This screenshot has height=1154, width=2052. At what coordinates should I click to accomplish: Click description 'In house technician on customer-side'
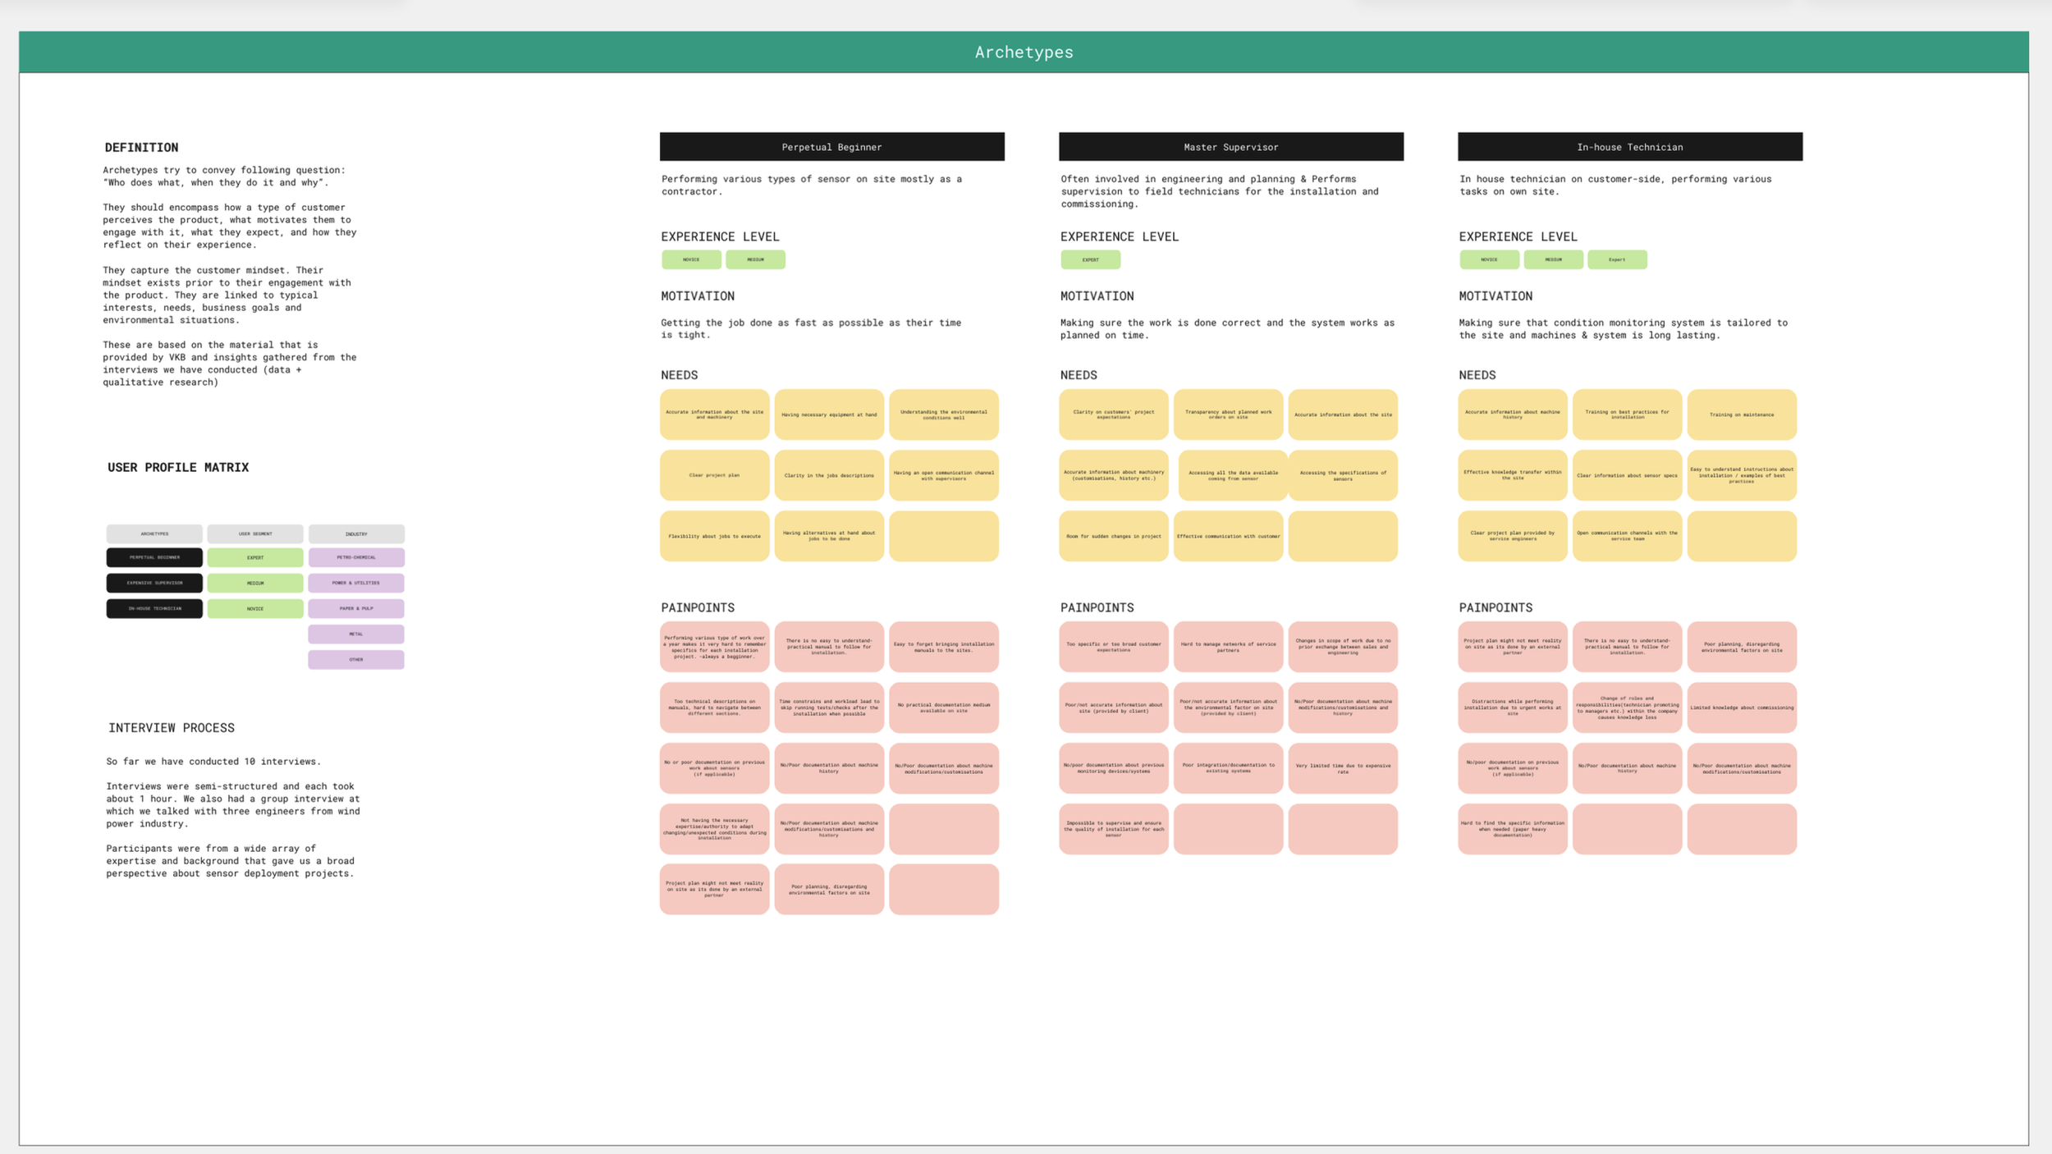coord(1615,185)
